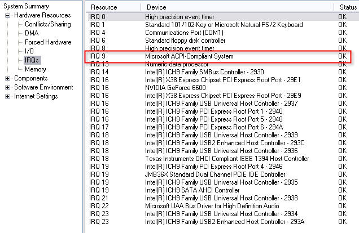The image size is (359, 233).
Task: Sort by the Resource column header
Action: point(104,7)
